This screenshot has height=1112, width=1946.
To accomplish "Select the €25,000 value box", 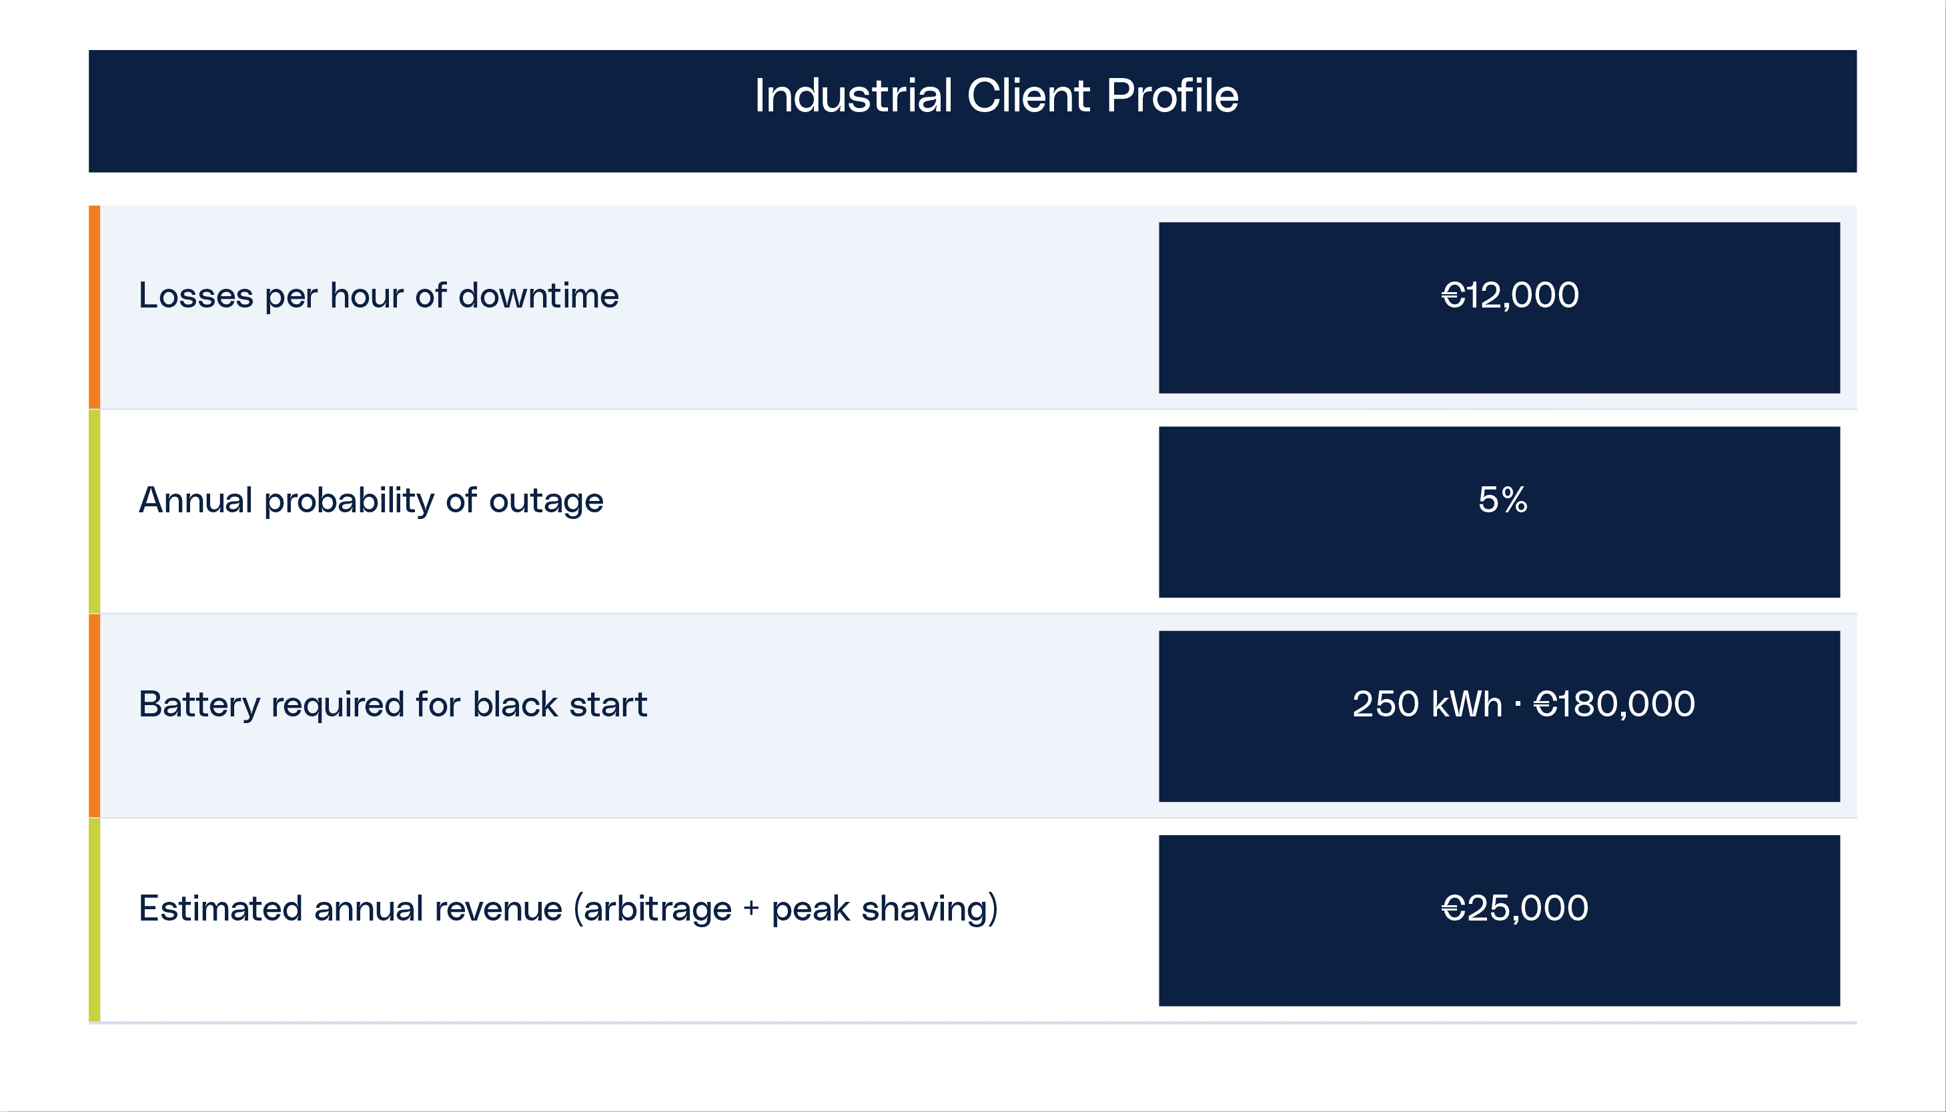I will [1498, 921].
